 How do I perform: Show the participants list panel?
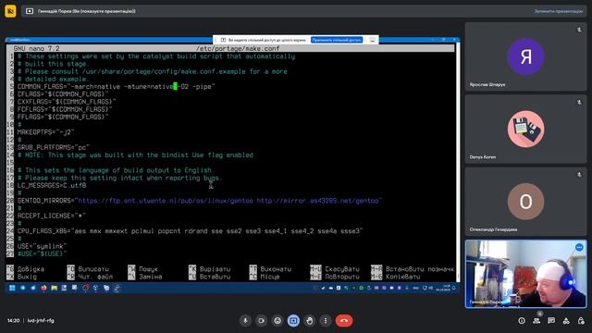click(536, 321)
